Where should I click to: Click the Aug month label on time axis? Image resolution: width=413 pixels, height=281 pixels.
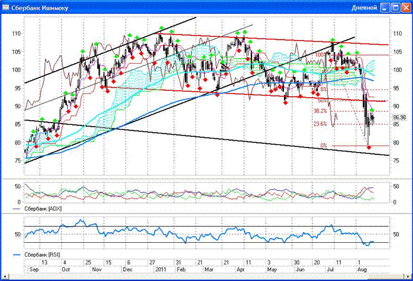point(362,270)
